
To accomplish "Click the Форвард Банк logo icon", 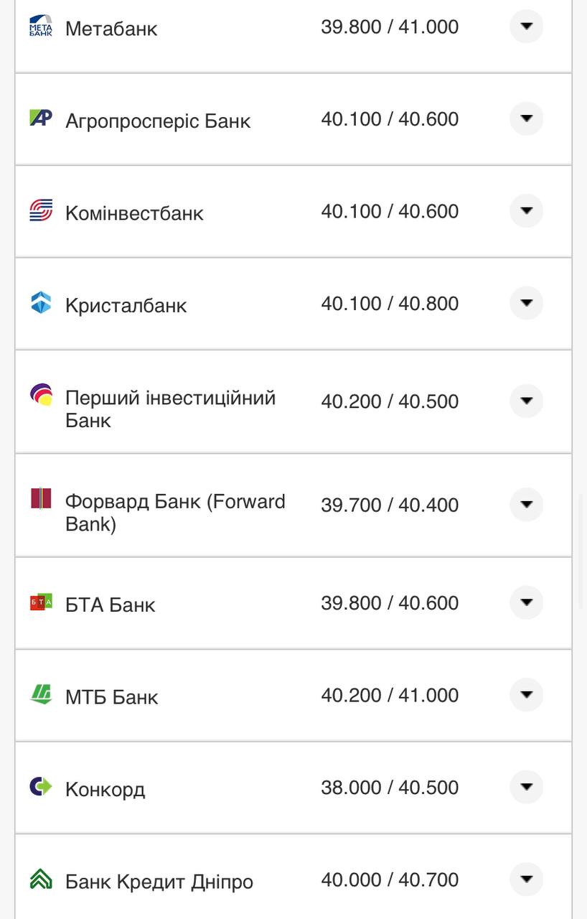I will point(41,498).
